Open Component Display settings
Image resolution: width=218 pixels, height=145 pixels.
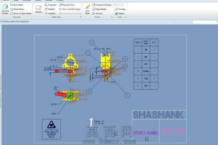click(102, 5)
